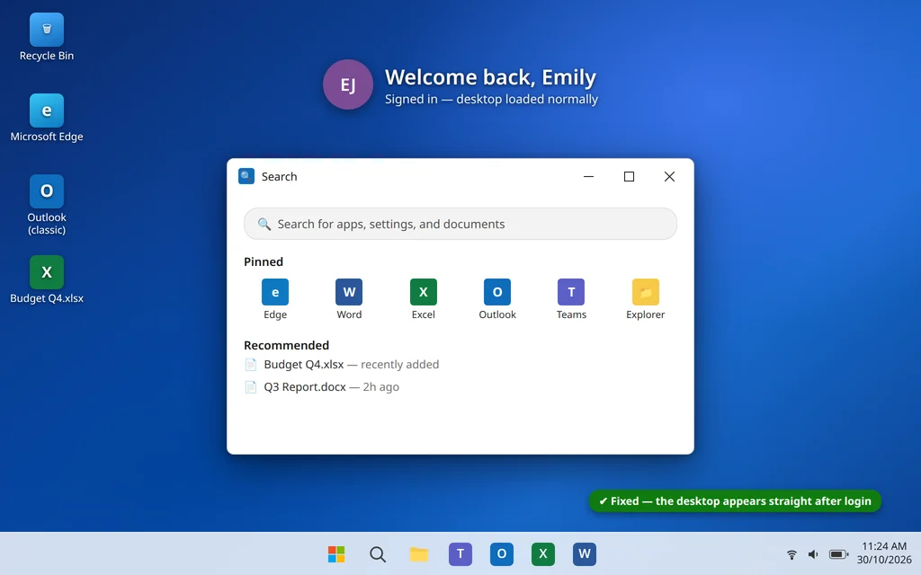This screenshot has width=921, height=575.
Task: Click the search box for apps, settings, documents
Action: [x=460, y=224]
